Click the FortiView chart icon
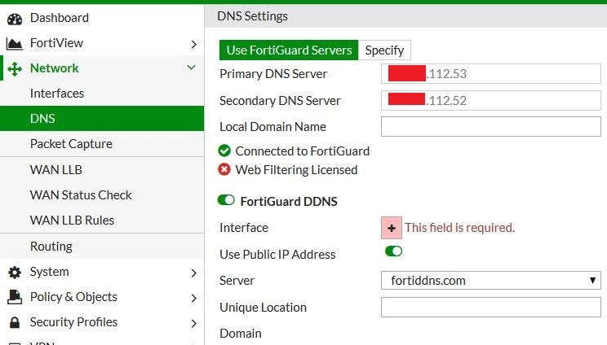 point(15,44)
